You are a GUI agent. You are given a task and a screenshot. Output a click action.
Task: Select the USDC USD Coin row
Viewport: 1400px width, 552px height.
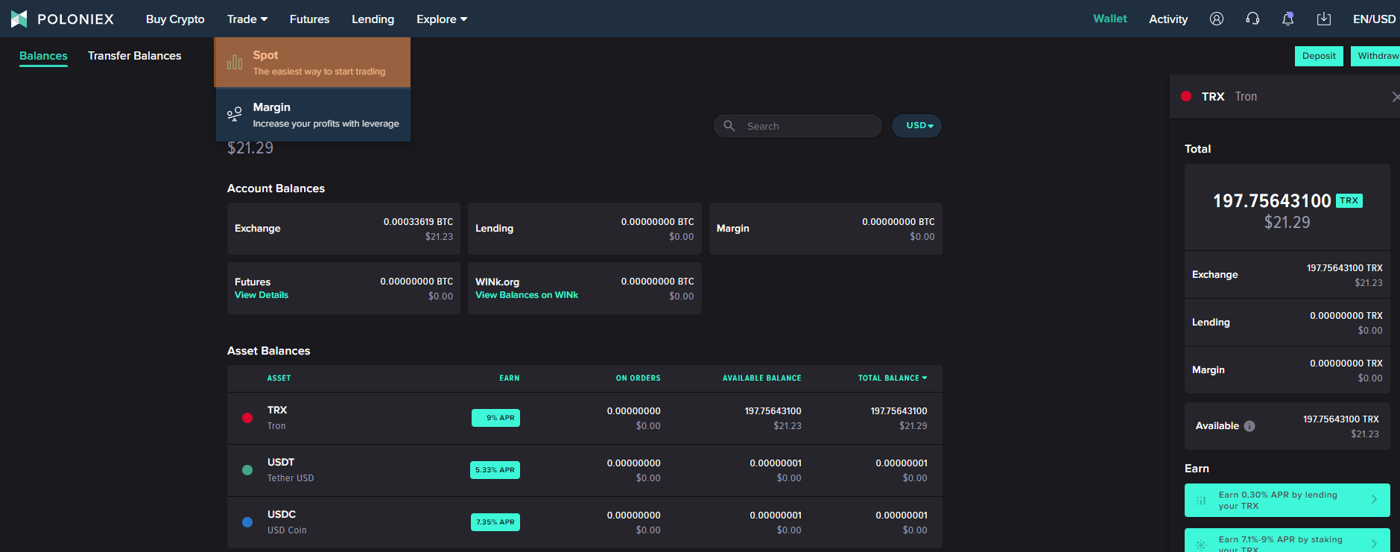[x=585, y=522]
